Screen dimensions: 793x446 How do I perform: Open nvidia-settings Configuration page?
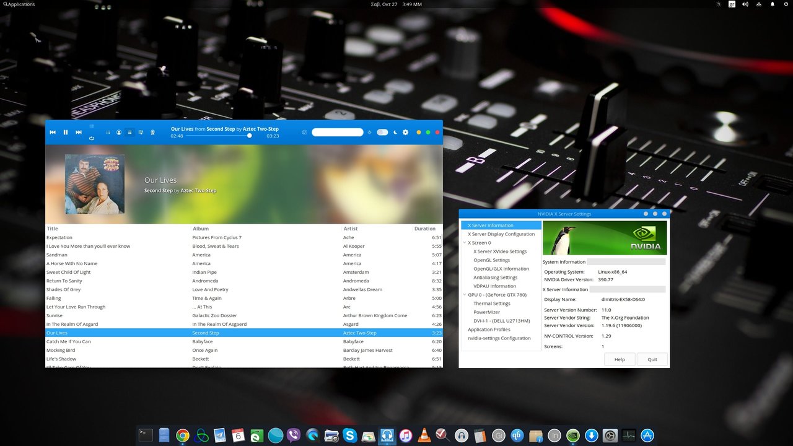pos(499,338)
